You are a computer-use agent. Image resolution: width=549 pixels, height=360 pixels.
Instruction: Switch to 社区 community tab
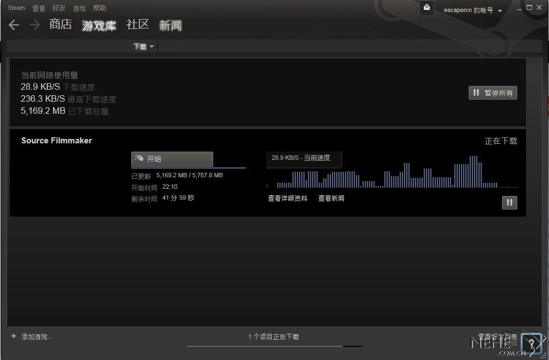(138, 24)
